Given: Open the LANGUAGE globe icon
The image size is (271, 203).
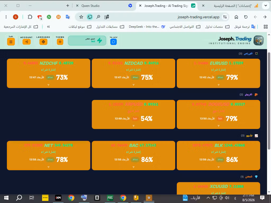Looking at the screenshot, I should click(x=43, y=42).
